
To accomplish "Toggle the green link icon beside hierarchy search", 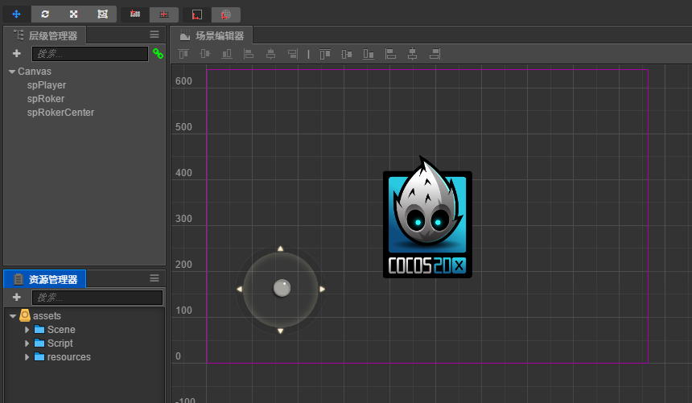I will point(158,54).
